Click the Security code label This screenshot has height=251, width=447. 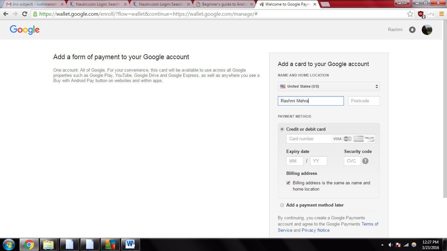point(358,151)
